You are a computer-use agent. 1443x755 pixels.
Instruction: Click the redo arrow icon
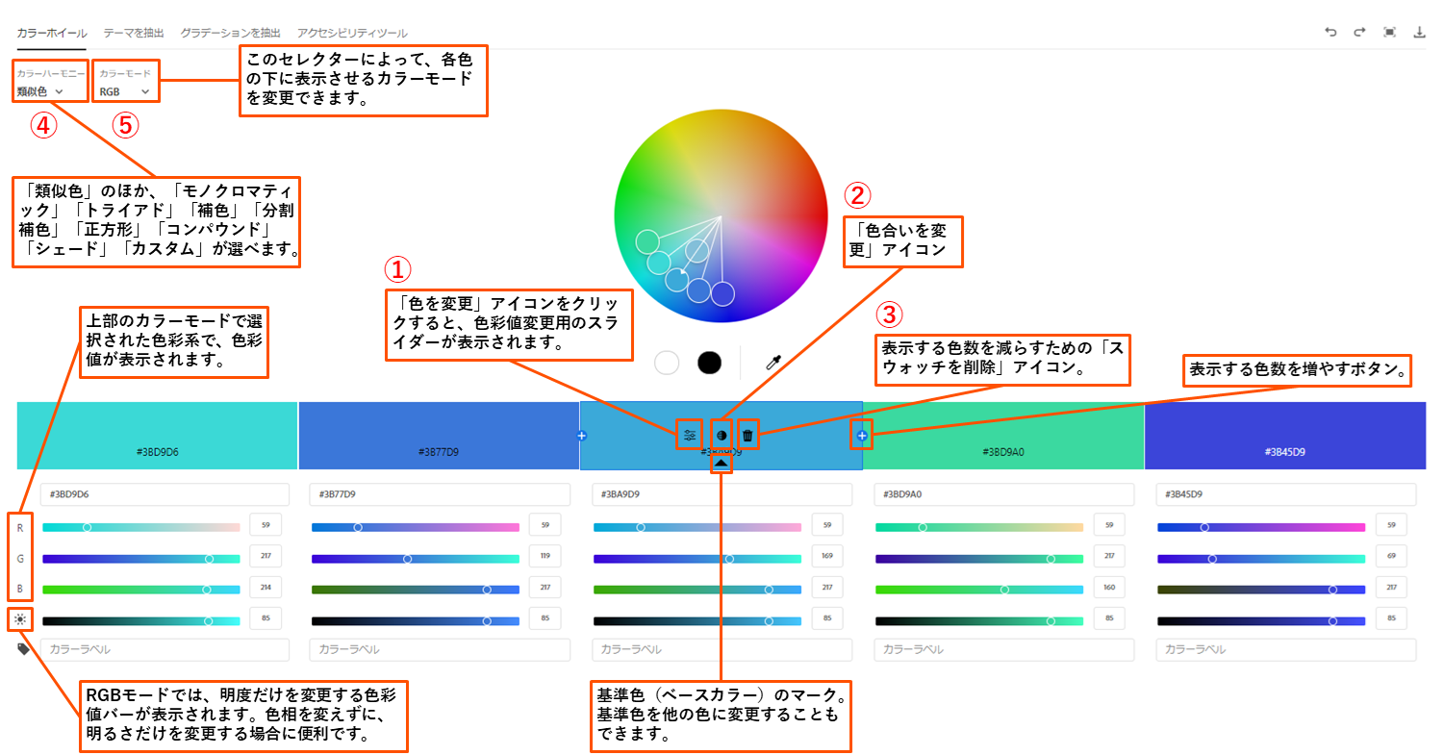(x=1359, y=32)
